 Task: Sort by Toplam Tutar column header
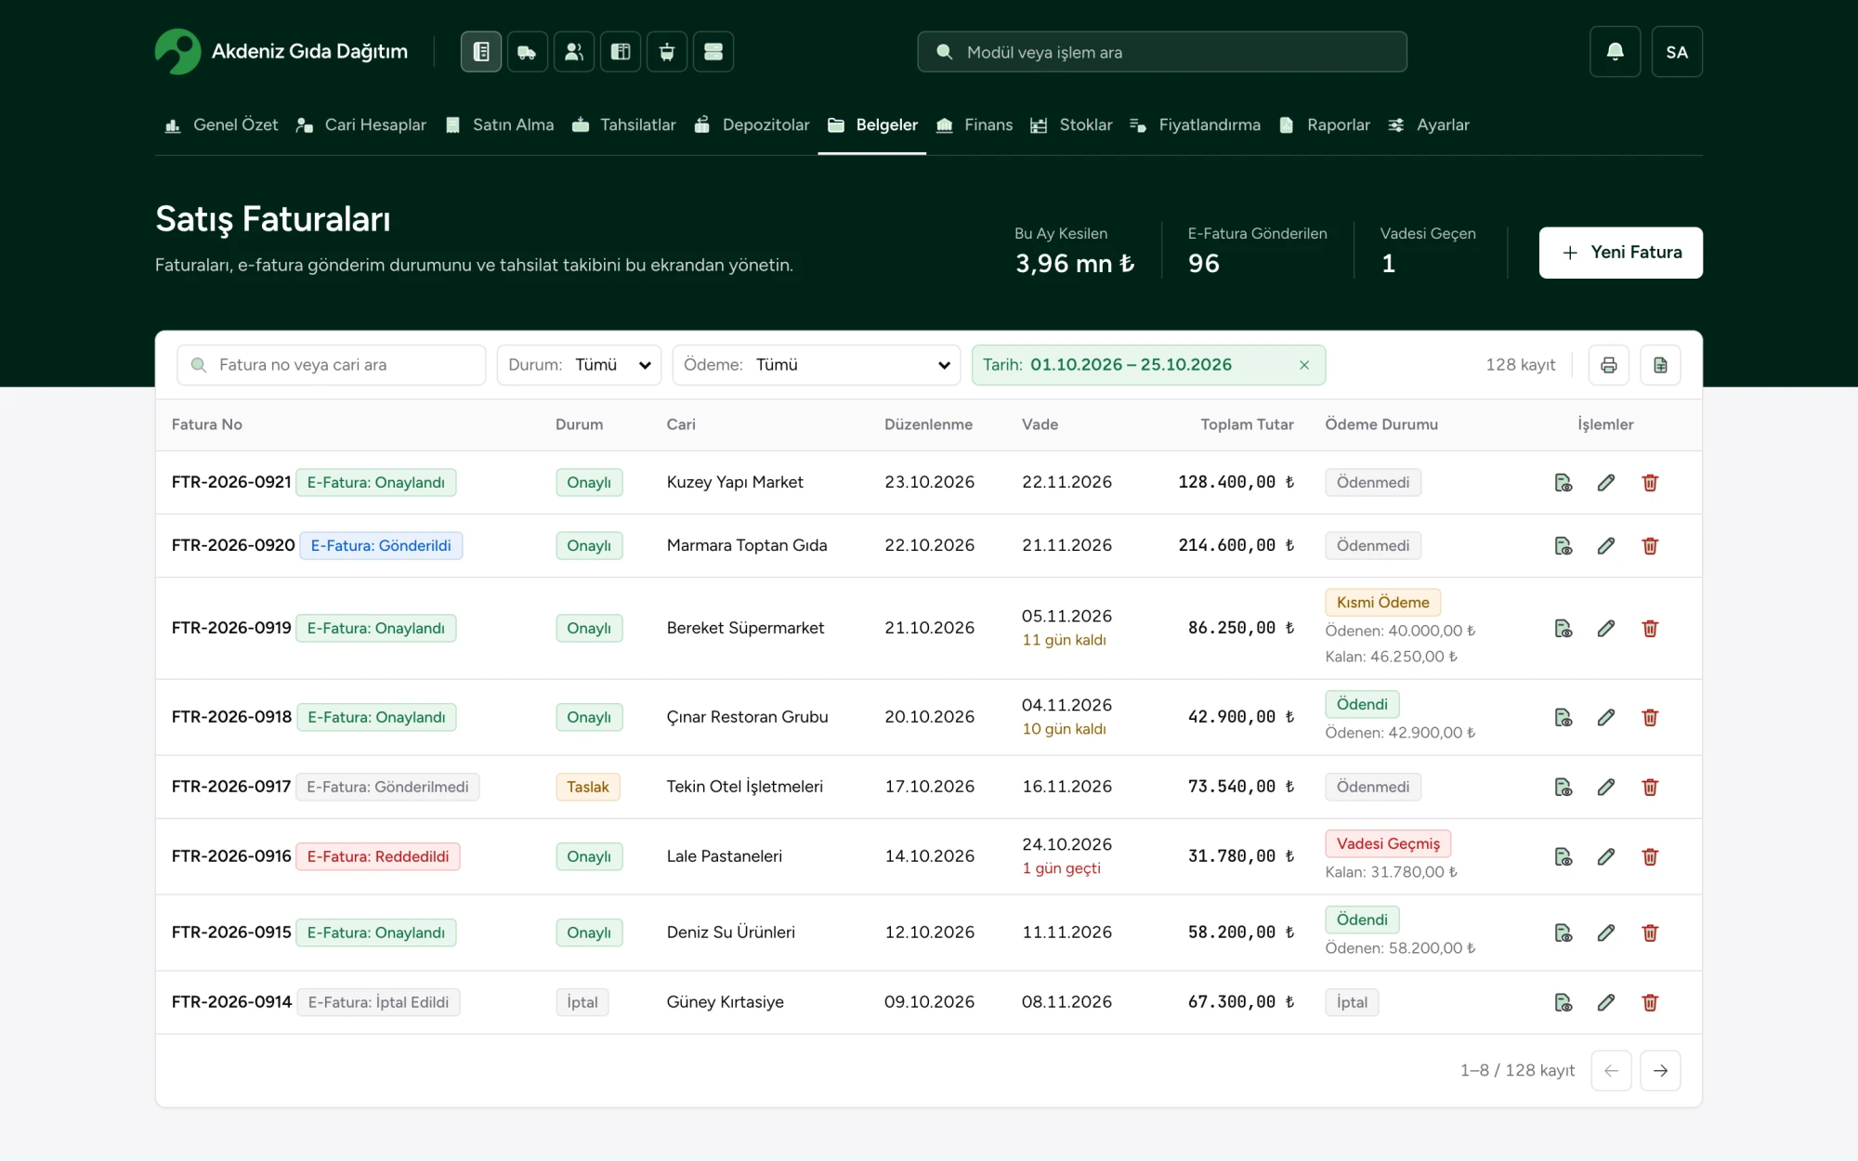click(1247, 424)
